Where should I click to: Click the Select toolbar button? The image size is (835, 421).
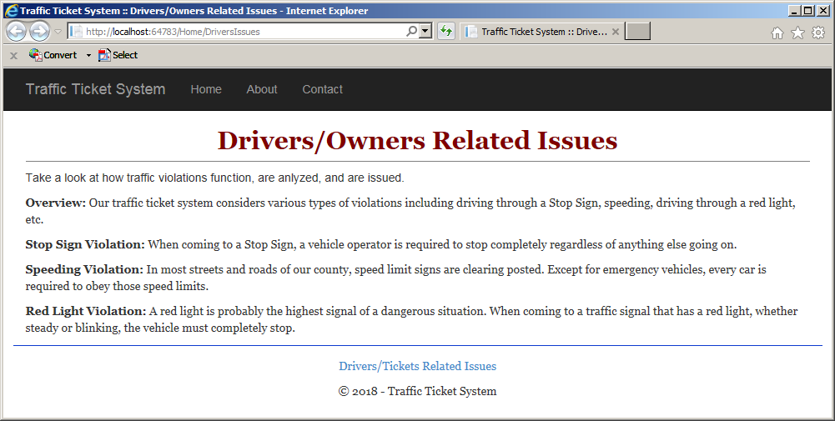click(x=118, y=55)
